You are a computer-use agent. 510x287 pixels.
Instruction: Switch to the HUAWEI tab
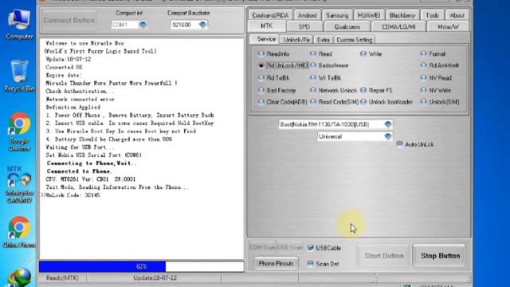369,15
